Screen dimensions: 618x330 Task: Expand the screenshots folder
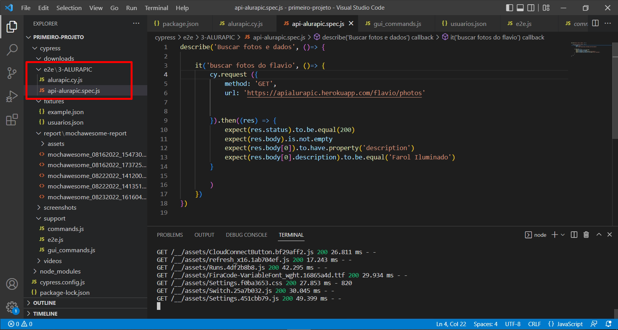click(85, 207)
